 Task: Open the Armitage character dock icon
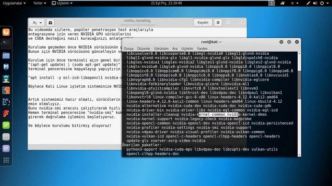(x=6, y=79)
